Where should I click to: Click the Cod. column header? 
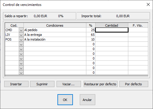pos(14,25)
